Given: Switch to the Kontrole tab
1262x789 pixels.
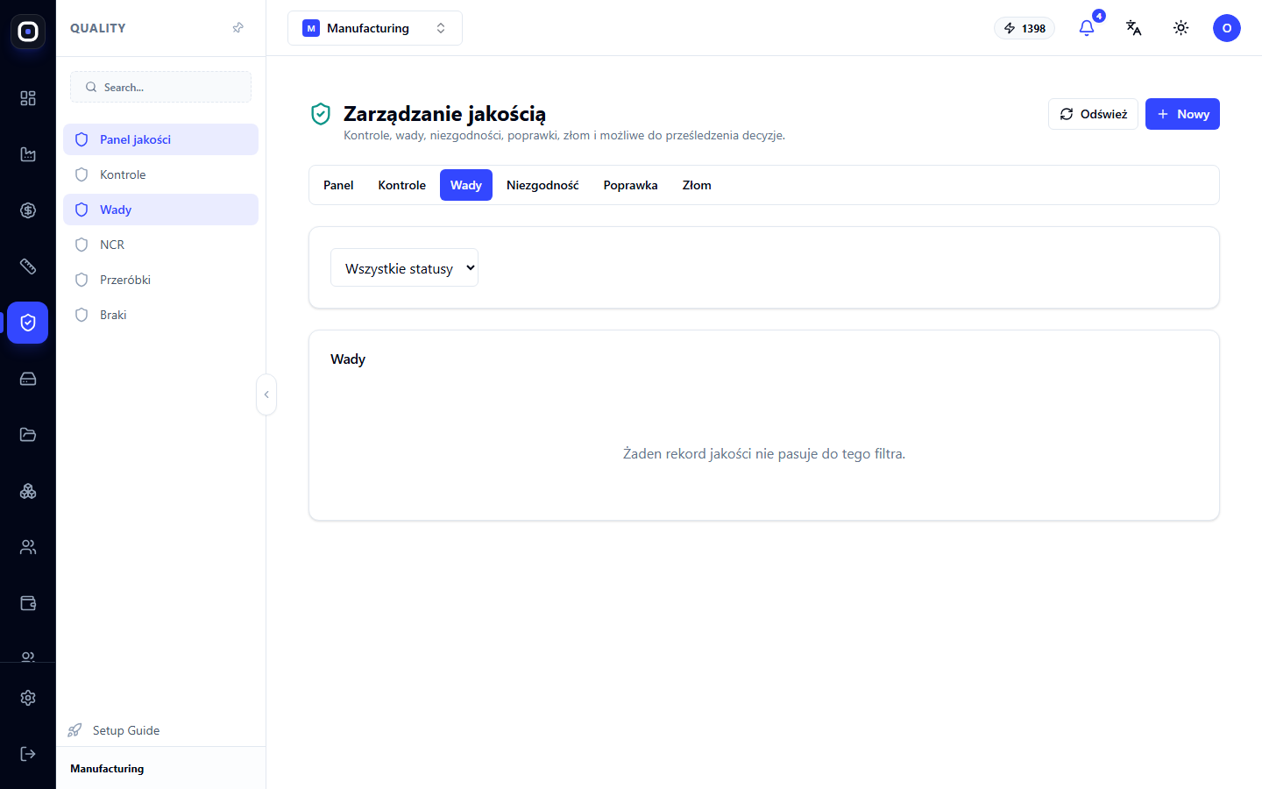Looking at the screenshot, I should 402,185.
